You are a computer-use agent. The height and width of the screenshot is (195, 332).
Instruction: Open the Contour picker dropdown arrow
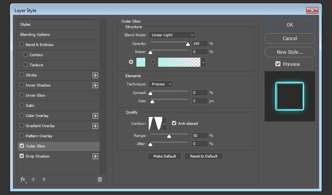[165, 124]
